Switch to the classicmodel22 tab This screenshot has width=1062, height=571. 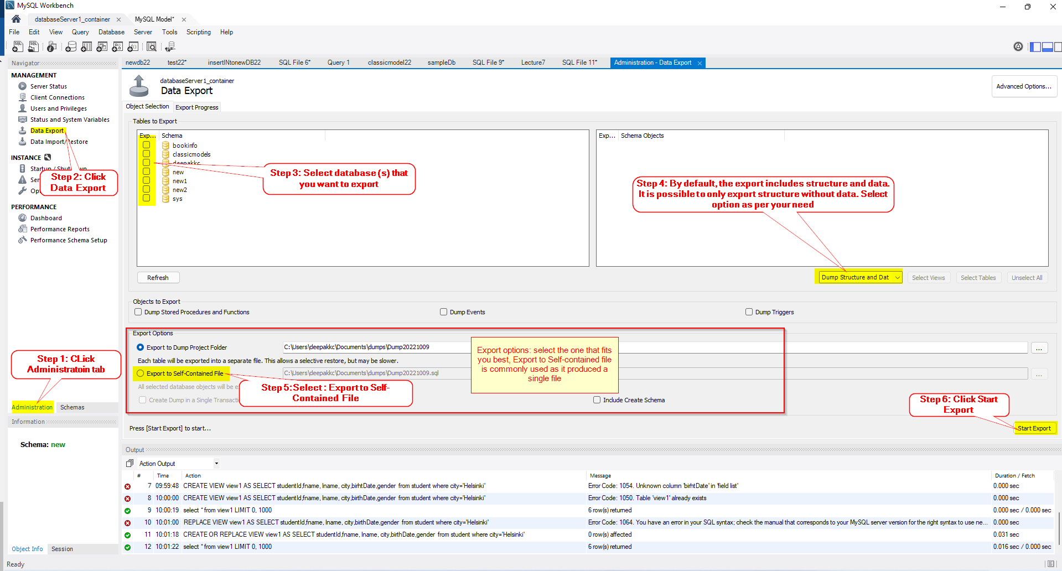pyautogui.click(x=390, y=63)
